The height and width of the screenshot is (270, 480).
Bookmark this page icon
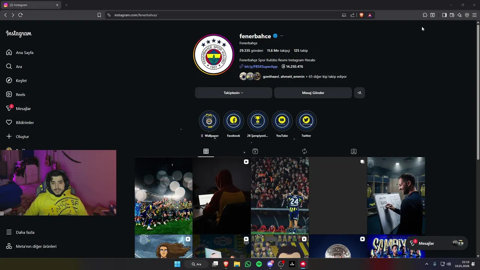[99, 15]
